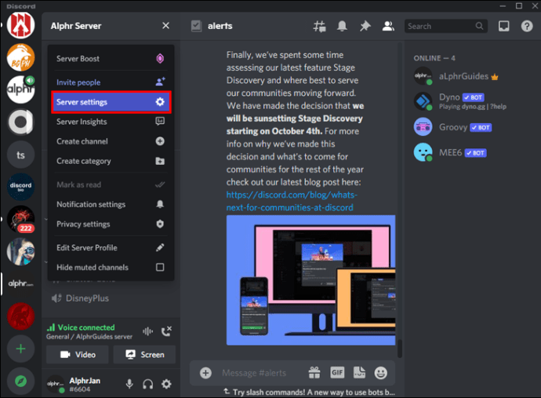The width and height of the screenshot is (541, 398).
Task: Toggle the member list icon
Action: [x=387, y=26]
